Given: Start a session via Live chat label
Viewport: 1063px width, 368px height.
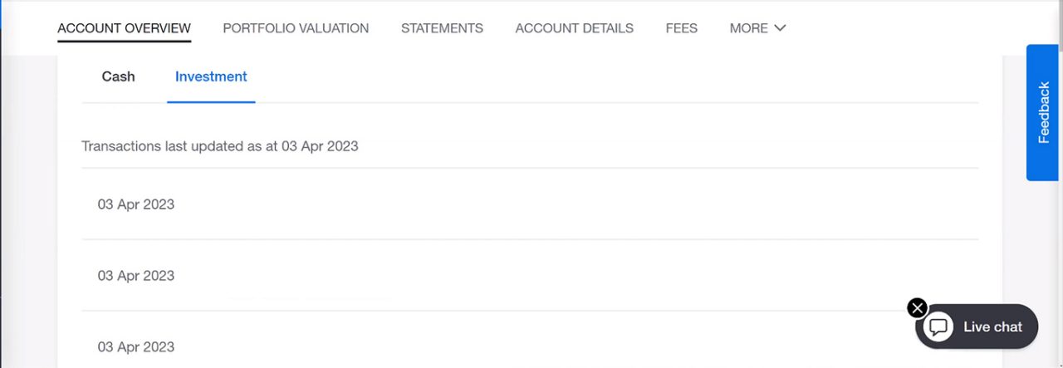Looking at the screenshot, I should tap(992, 326).
